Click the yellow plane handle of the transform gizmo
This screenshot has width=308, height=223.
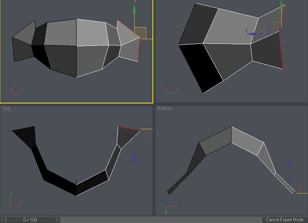141,33
